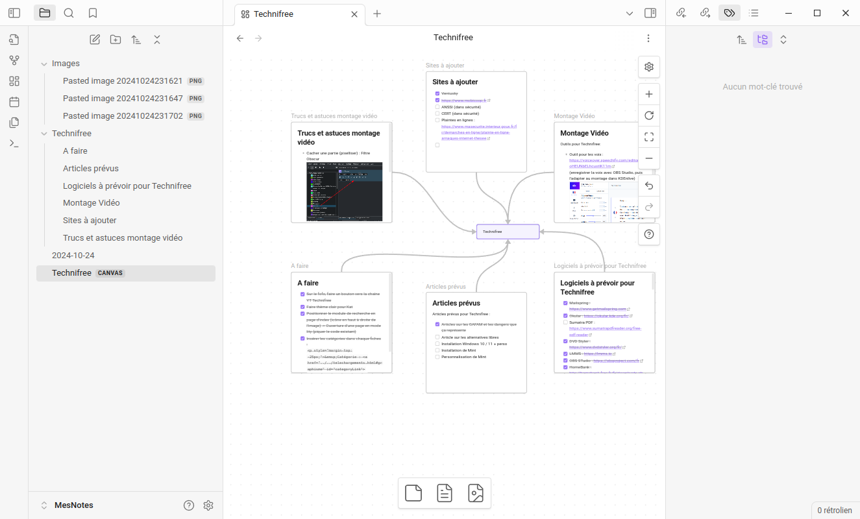Open the daily note calendar icon
Screen dimensions: 860x519
[14, 102]
